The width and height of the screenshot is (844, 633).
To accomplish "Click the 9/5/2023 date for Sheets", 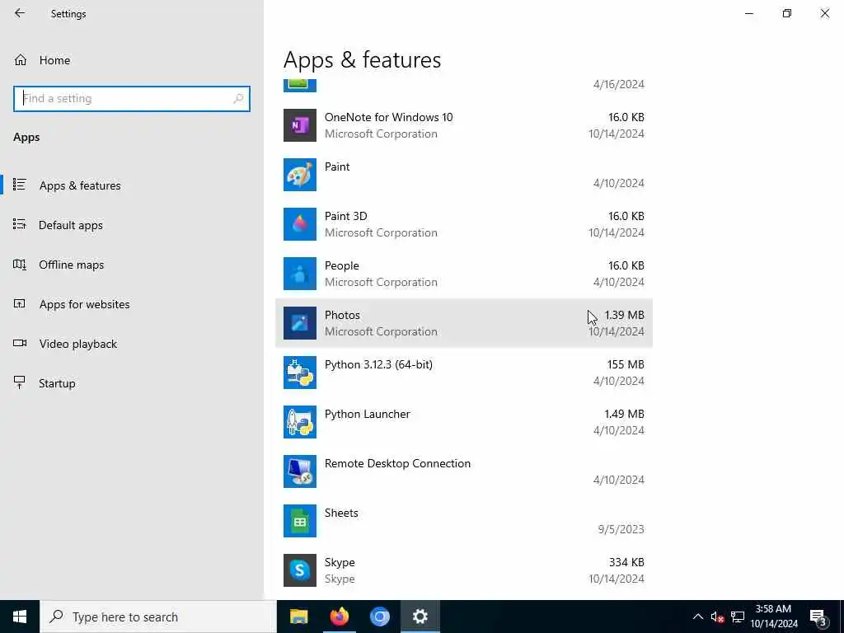I will pyautogui.click(x=621, y=529).
